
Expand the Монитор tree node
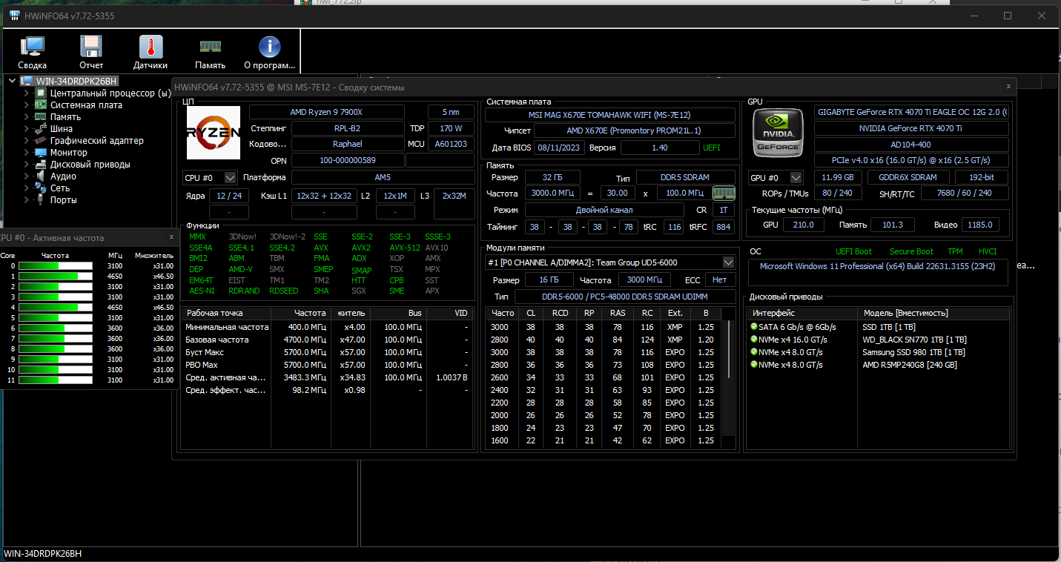click(27, 152)
